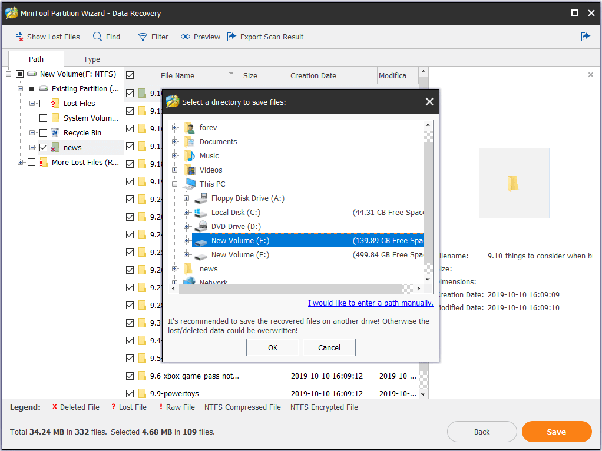Go Back to previous screen

[482, 432]
